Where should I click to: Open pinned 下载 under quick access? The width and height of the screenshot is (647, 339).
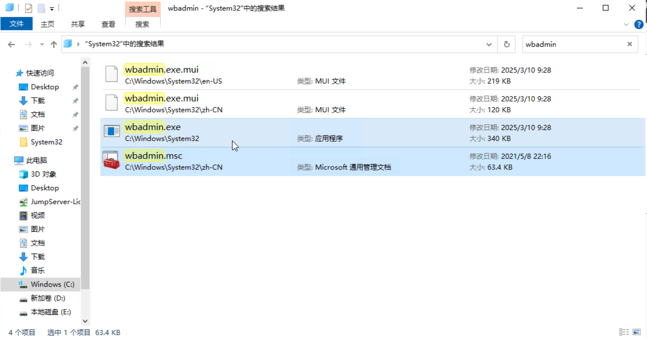[38, 101]
